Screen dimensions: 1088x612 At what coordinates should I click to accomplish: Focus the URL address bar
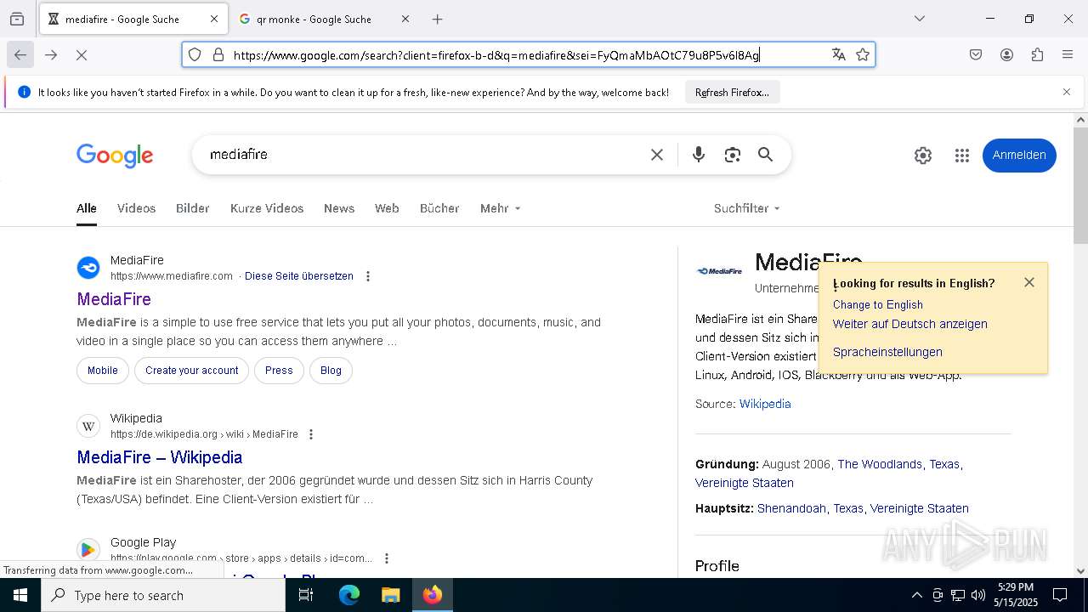pos(527,55)
